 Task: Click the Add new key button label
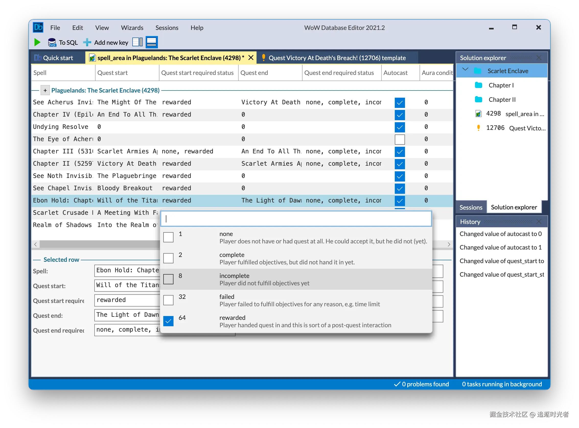111,42
